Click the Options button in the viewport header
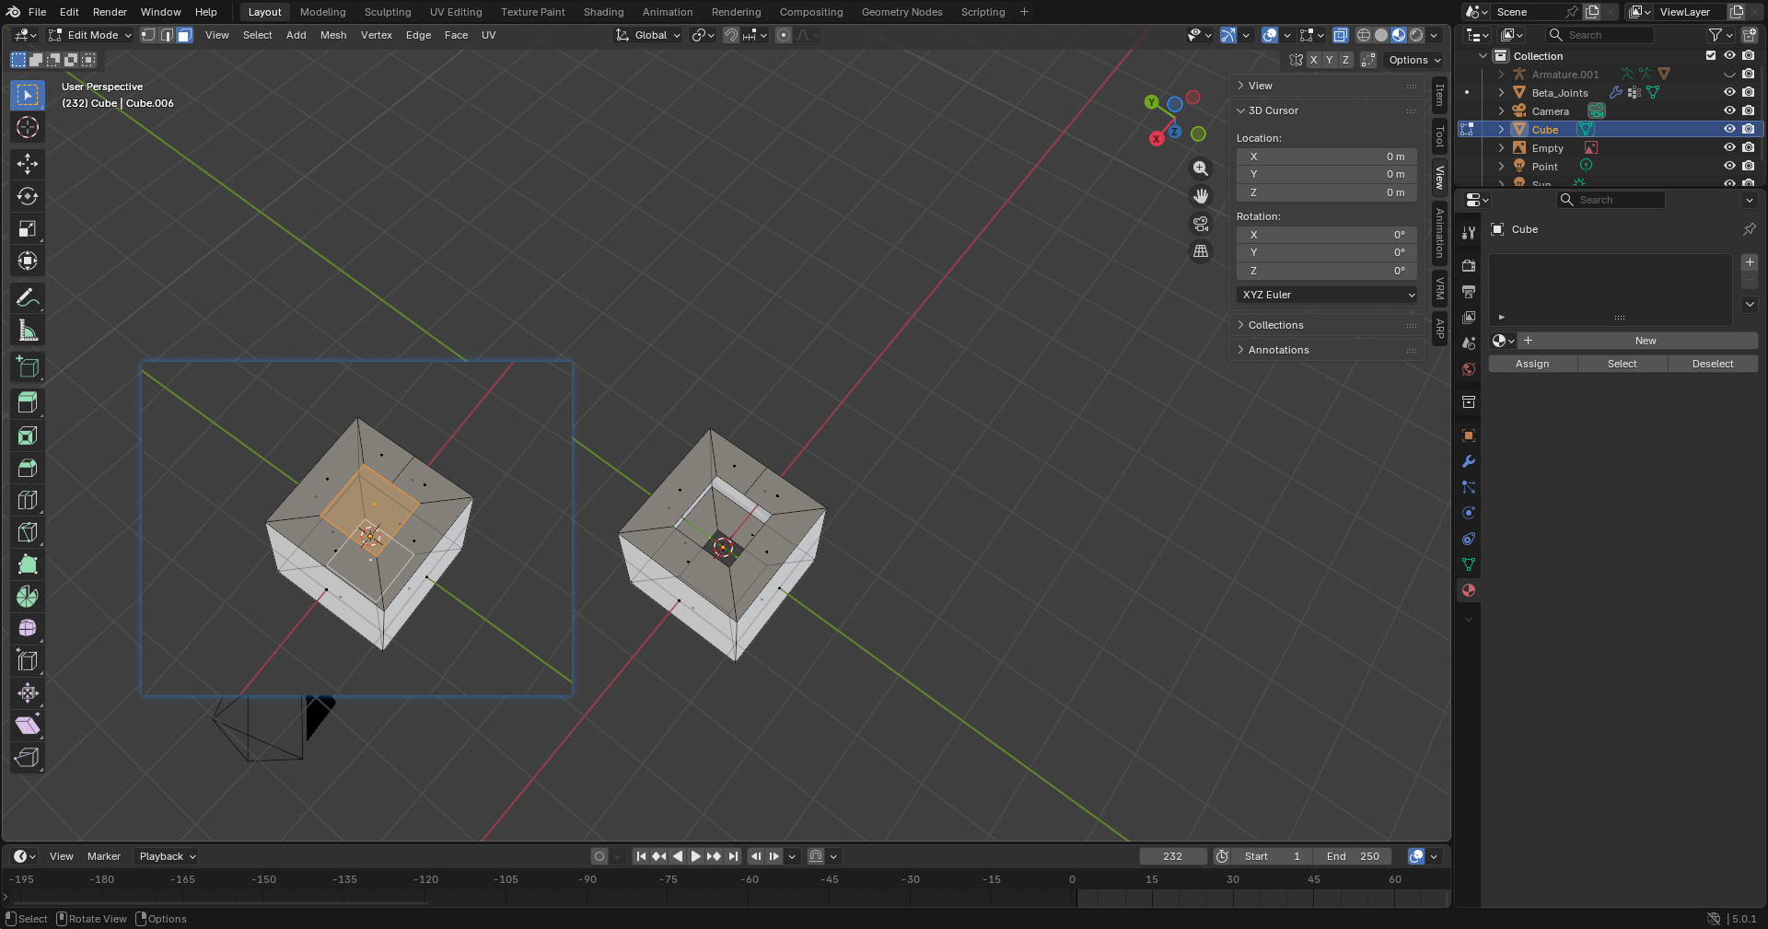This screenshot has width=1768, height=929. [1414, 60]
